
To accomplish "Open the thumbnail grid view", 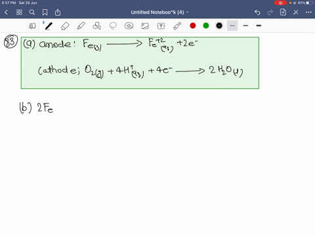I will tap(19, 12).
